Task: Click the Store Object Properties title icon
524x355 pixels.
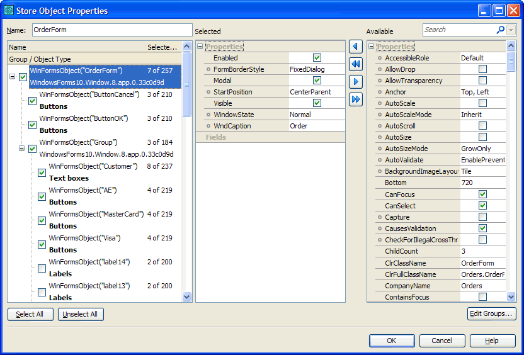Action: coord(9,10)
